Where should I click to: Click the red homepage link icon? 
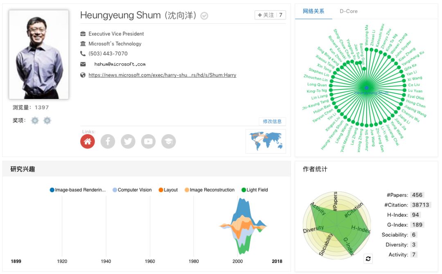click(x=88, y=141)
